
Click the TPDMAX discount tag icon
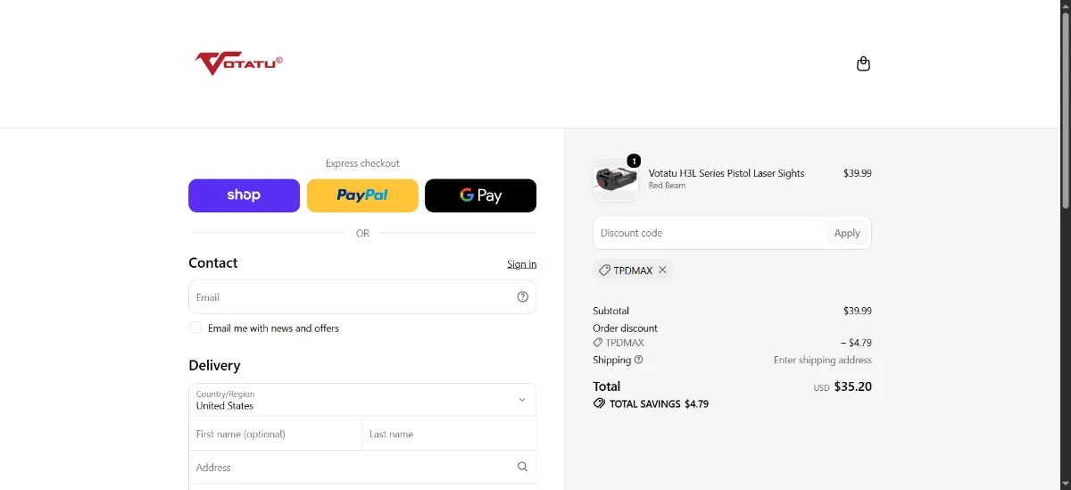tap(604, 270)
